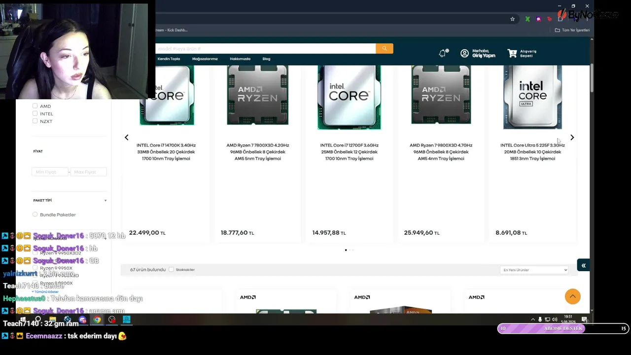
Task: Click the price 22.499,00 TL
Action: click(x=147, y=233)
